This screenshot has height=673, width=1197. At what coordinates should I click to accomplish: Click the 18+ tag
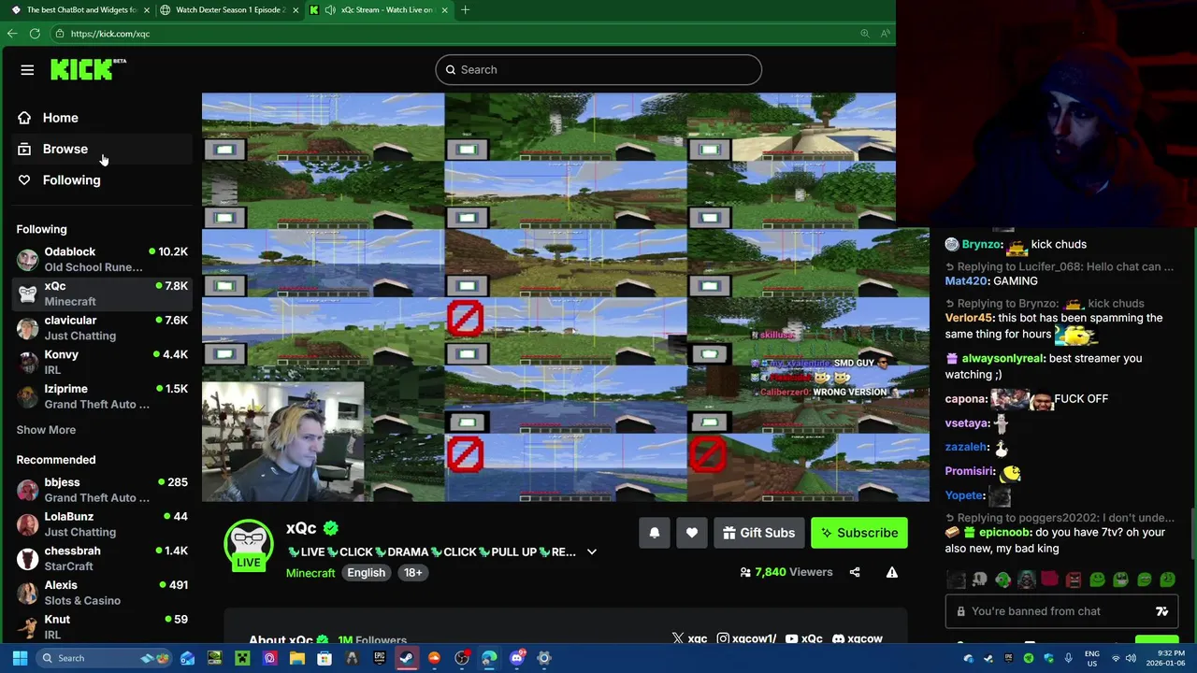click(413, 573)
